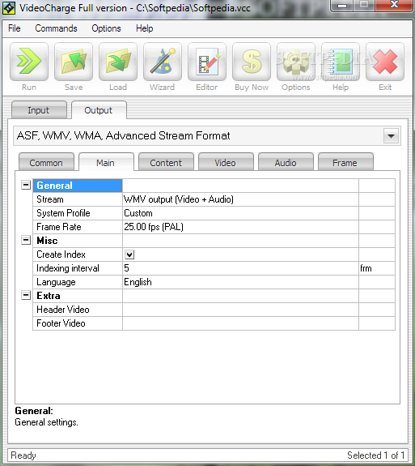415x466 pixels.
Task: Close the VideoCharge window
Action: (394, 5)
